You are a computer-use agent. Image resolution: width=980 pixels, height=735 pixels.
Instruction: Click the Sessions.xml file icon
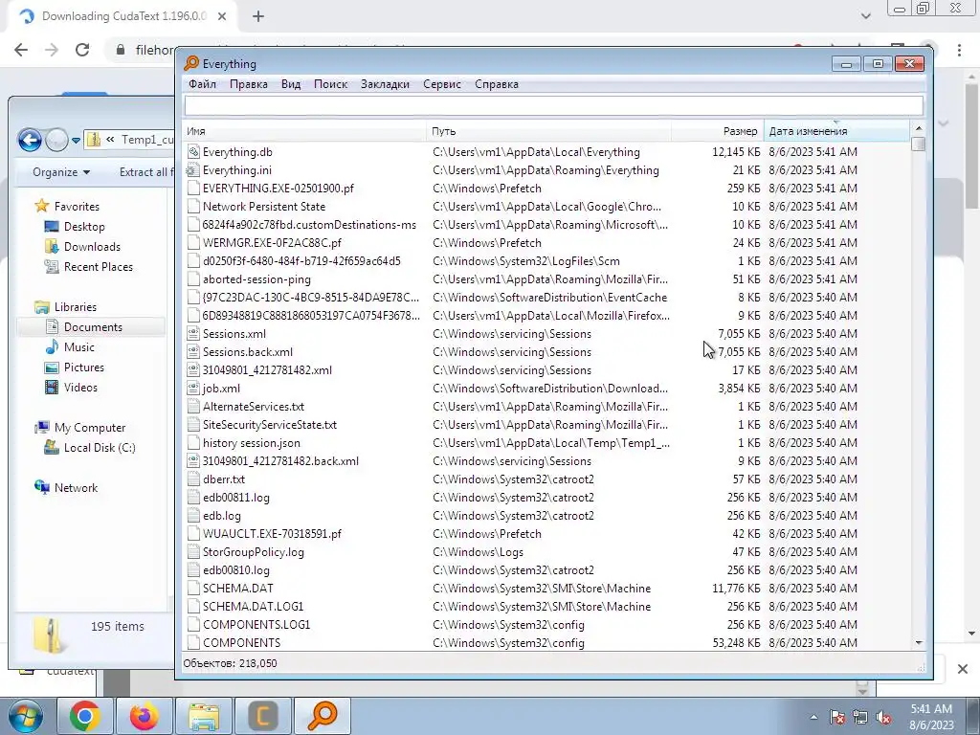(193, 334)
